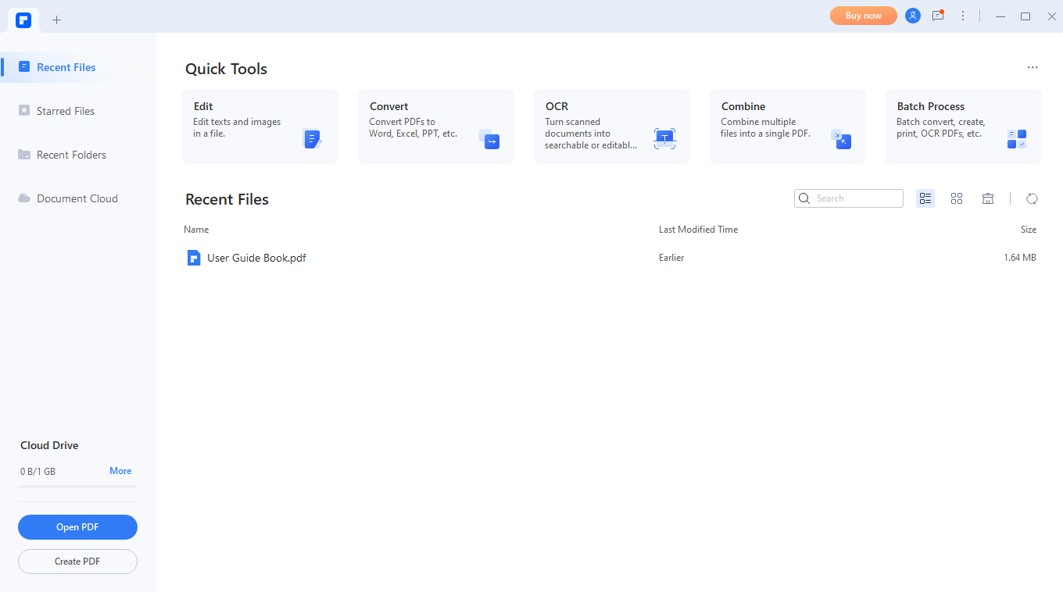Check the notification message icon

coord(938,16)
